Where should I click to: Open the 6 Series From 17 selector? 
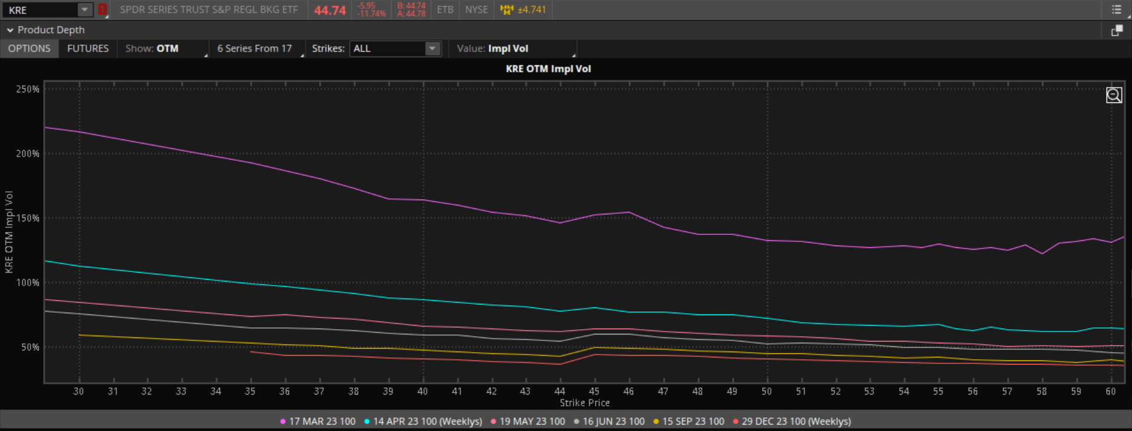click(x=257, y=48)
